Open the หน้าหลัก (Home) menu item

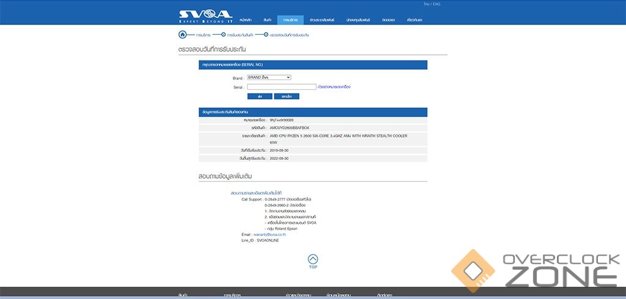click(246, 20)
